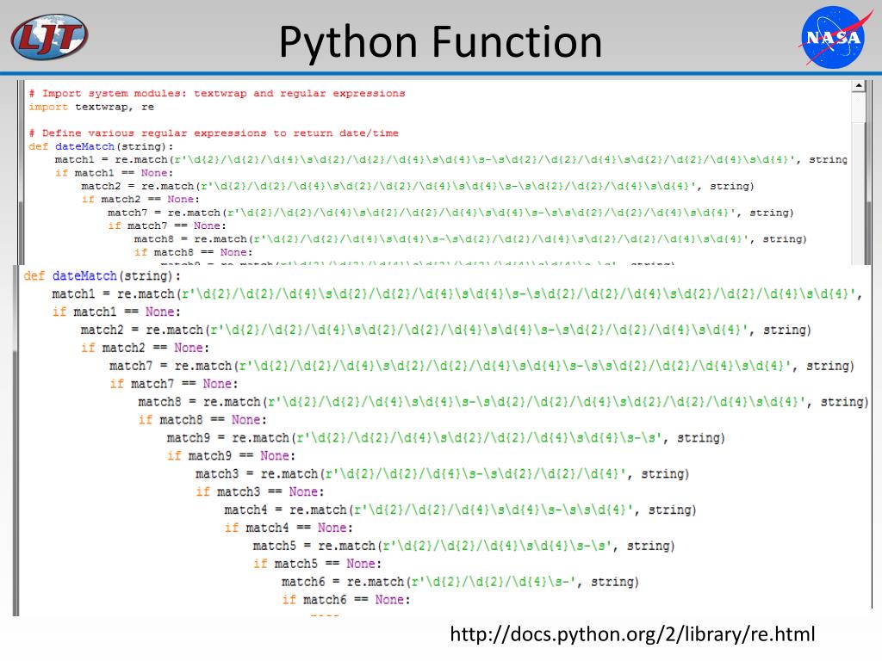Click the 'if match5 == None:' line
Screen dimensions: 882x661
[x=317, y=564]
